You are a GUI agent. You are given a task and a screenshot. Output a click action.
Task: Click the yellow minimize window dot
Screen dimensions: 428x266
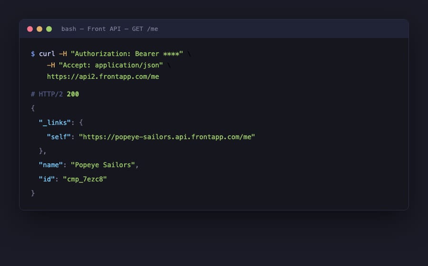tap(39, 29)
